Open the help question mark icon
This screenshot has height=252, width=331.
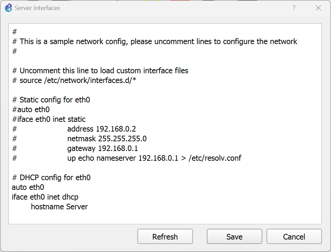click(x=294, y=8)
